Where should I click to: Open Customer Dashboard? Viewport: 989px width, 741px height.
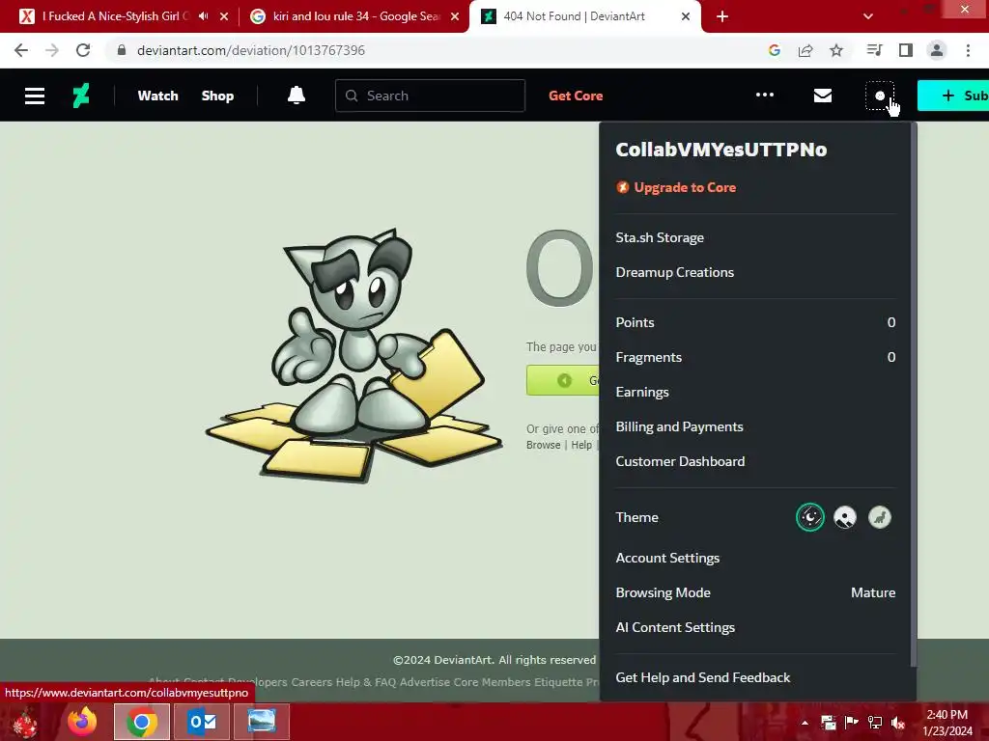tap(680, 461)
